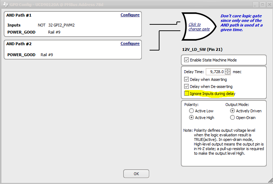The height and width of the screenshot is (184, 273).
Task: Uncheck Delay when Asserting
Action: (x=186, y=79)
